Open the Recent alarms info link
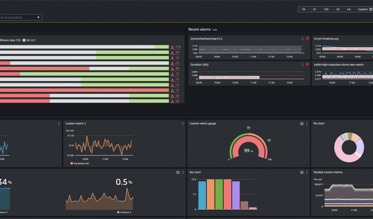Image resolution: width=373 pixels, height=219 pixels. pyautogui.click(x=215, y=30)
